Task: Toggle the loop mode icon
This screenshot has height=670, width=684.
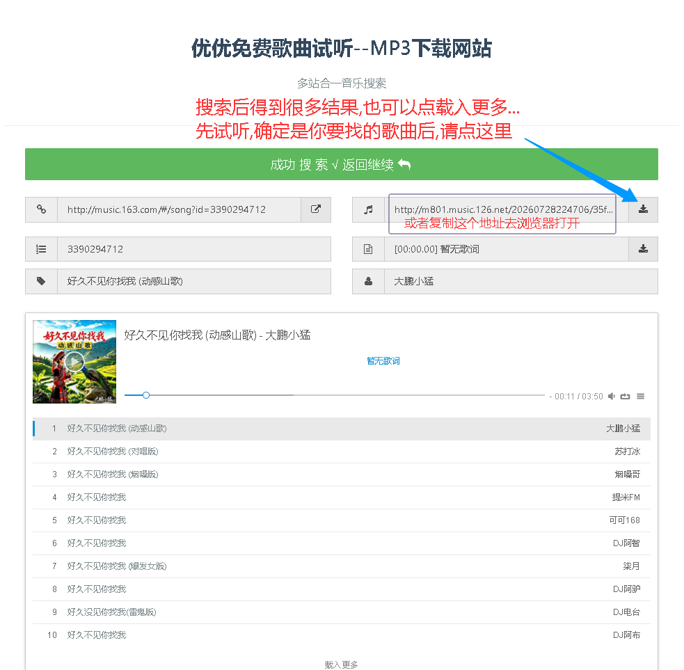Action: (625, 396)
